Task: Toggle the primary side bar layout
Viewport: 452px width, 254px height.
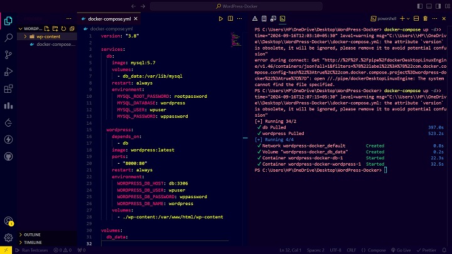Action: point(420,6)
